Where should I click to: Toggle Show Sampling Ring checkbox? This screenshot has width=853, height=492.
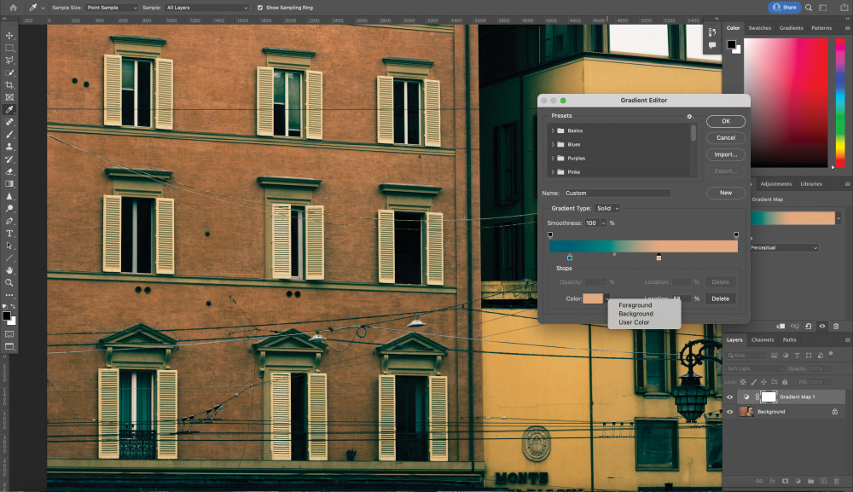pyautogui.click(x=260, y=8)
